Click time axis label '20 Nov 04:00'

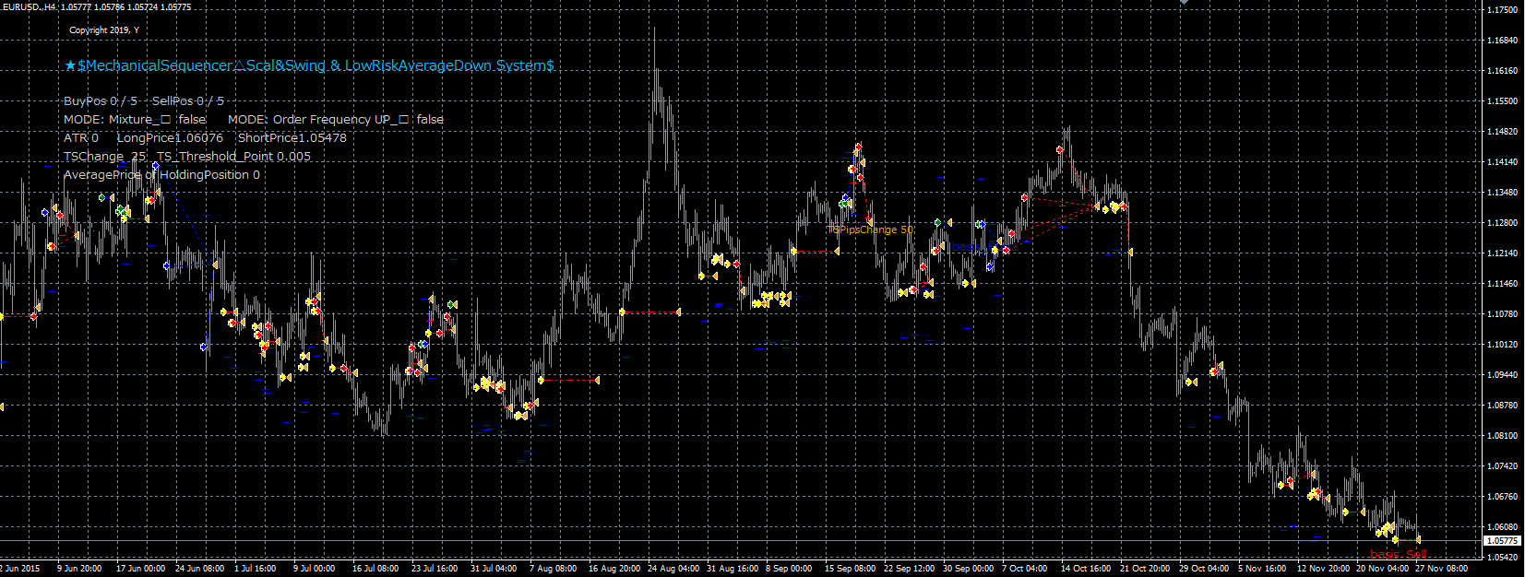tap(1383, 569)
